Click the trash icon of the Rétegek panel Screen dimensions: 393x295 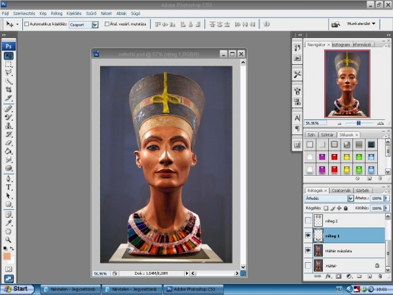pyautogui.click(x=380, y=277)
